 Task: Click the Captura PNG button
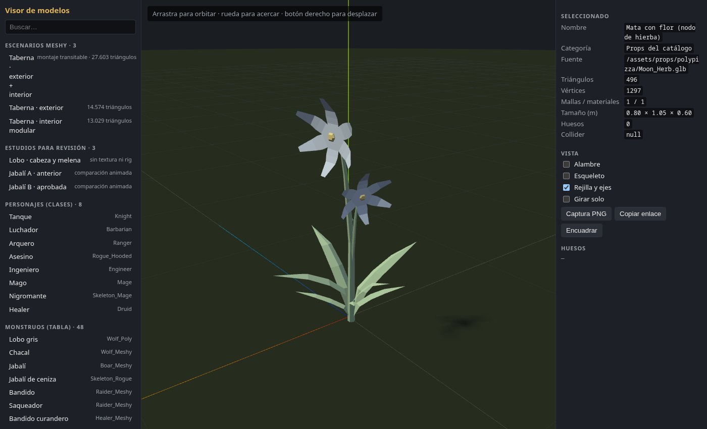(586, 213)
